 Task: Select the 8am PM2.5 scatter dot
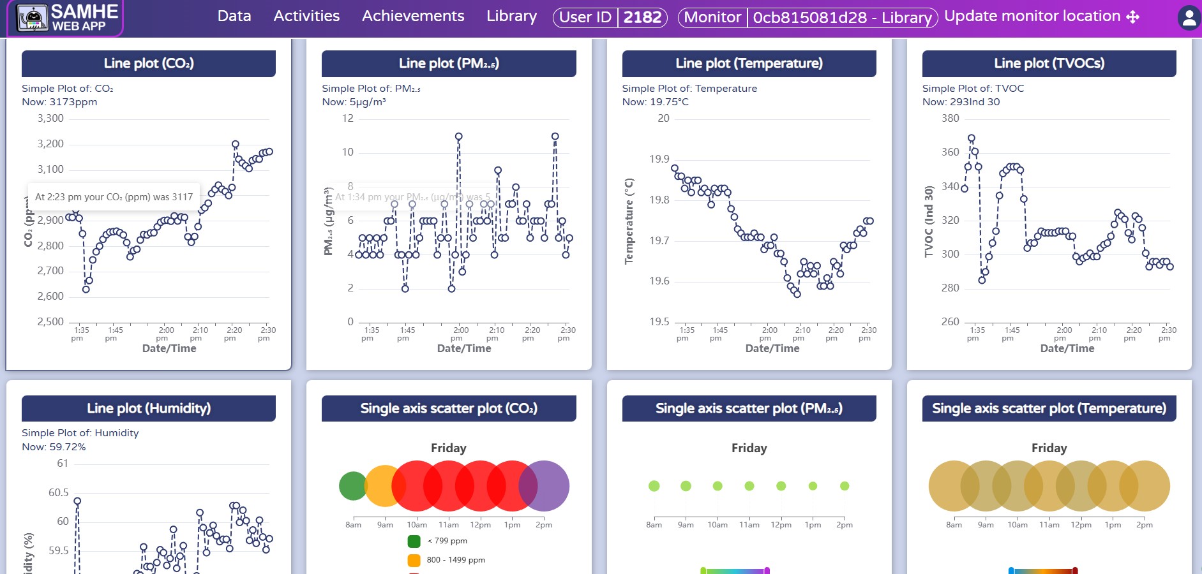654,486
